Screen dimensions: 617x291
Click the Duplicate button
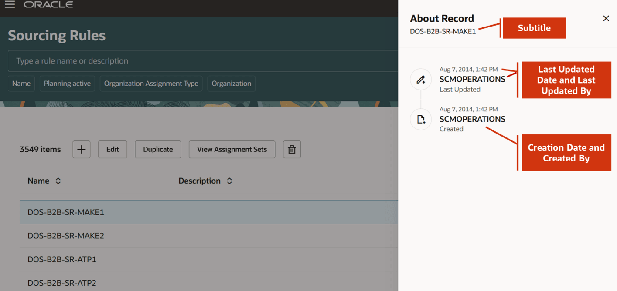point(158,149)
